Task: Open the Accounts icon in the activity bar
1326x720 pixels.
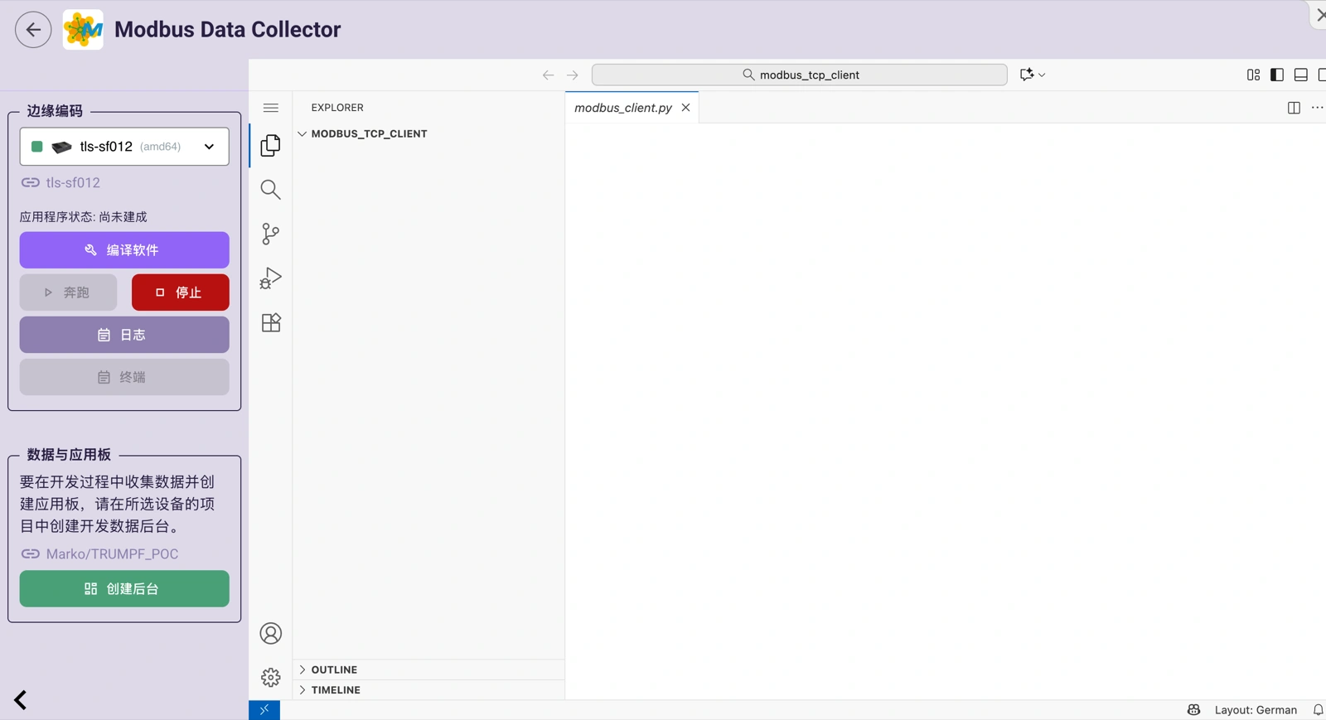Action: point(271,634)
